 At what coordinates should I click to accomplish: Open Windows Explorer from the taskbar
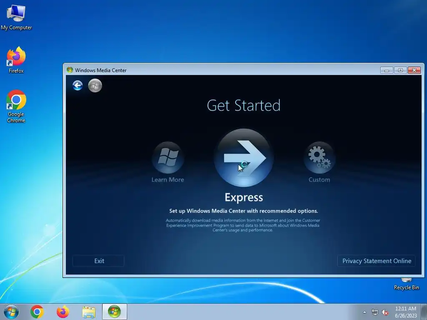(x=89, y=312)
